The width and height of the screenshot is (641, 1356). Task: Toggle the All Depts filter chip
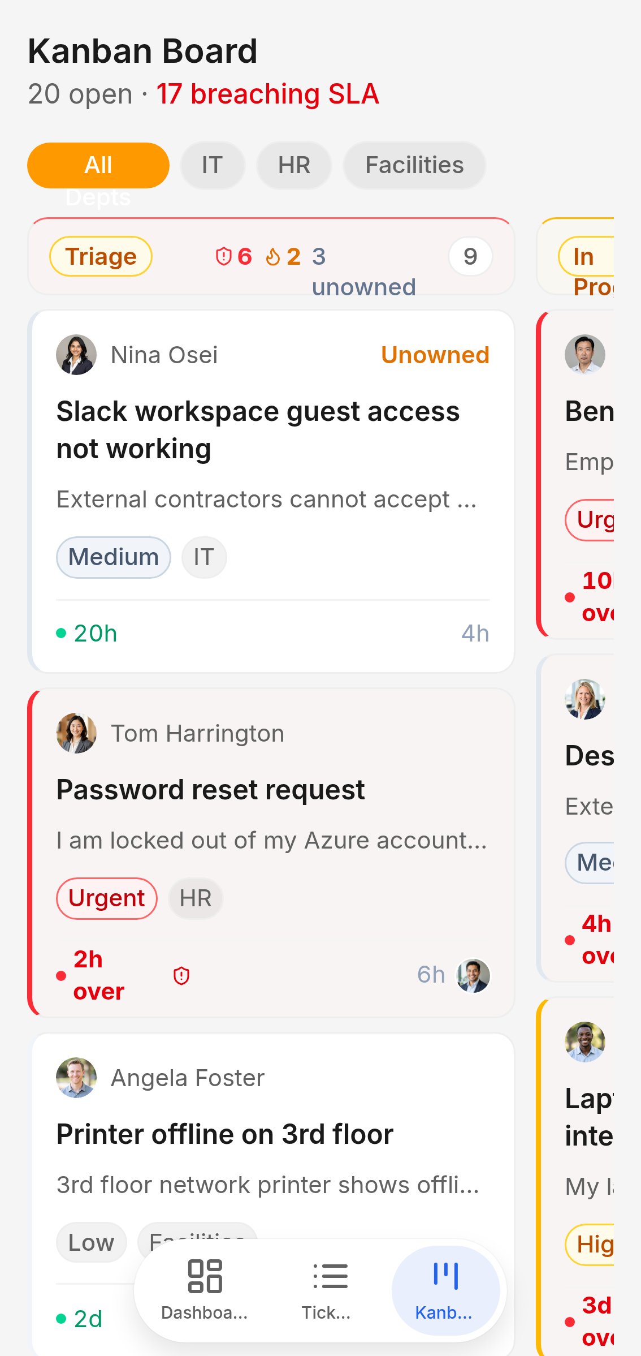(x=98, y=165)
